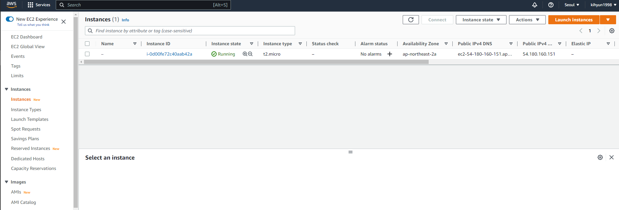
Task: Focus the top AWS Search field
Action: (143, 5)
